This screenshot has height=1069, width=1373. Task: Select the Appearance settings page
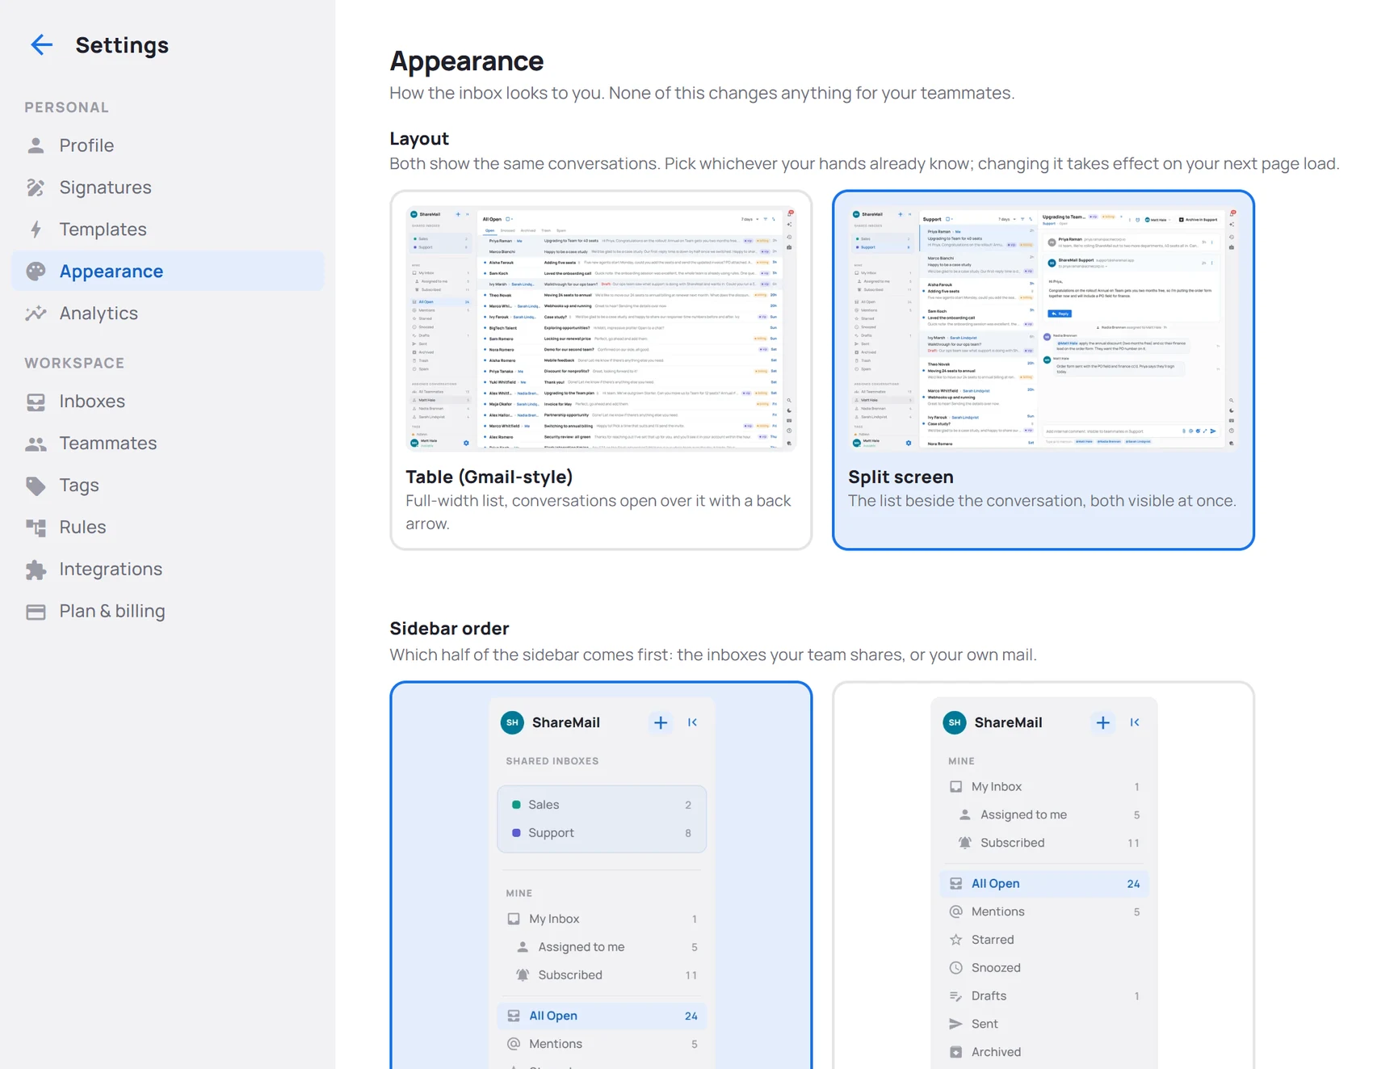(x=168, y=271)
